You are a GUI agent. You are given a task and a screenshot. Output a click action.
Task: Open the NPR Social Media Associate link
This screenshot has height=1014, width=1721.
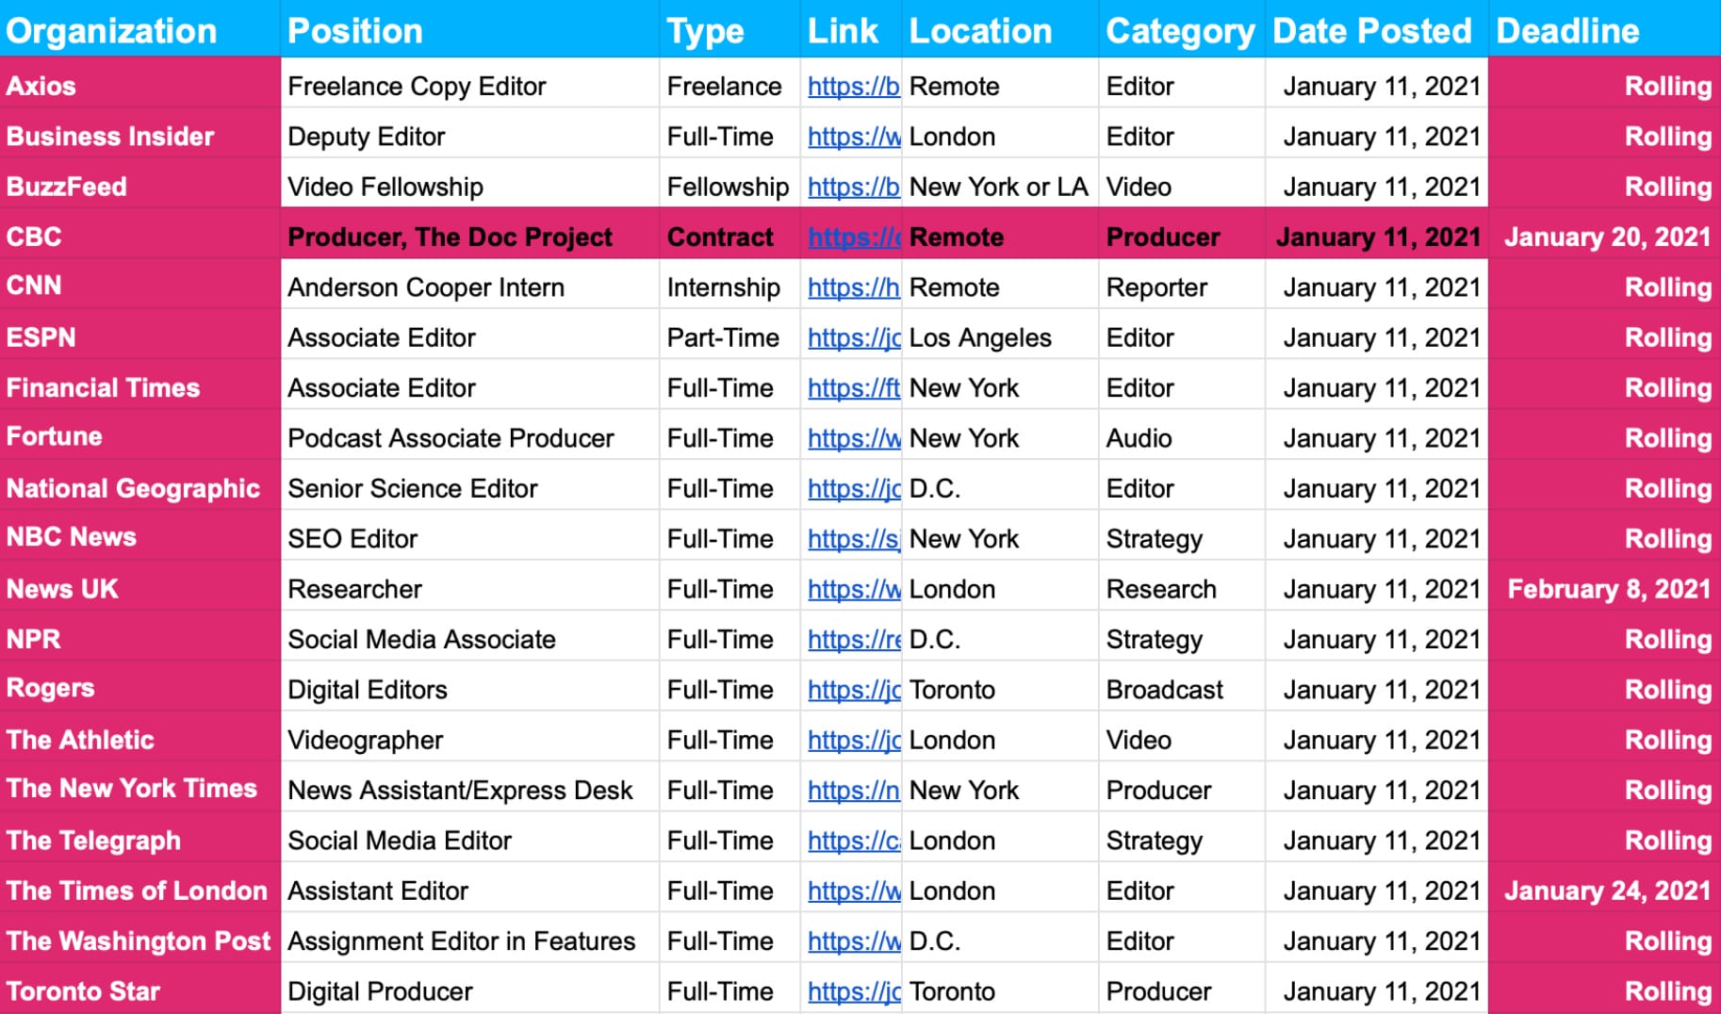point(852,640)
